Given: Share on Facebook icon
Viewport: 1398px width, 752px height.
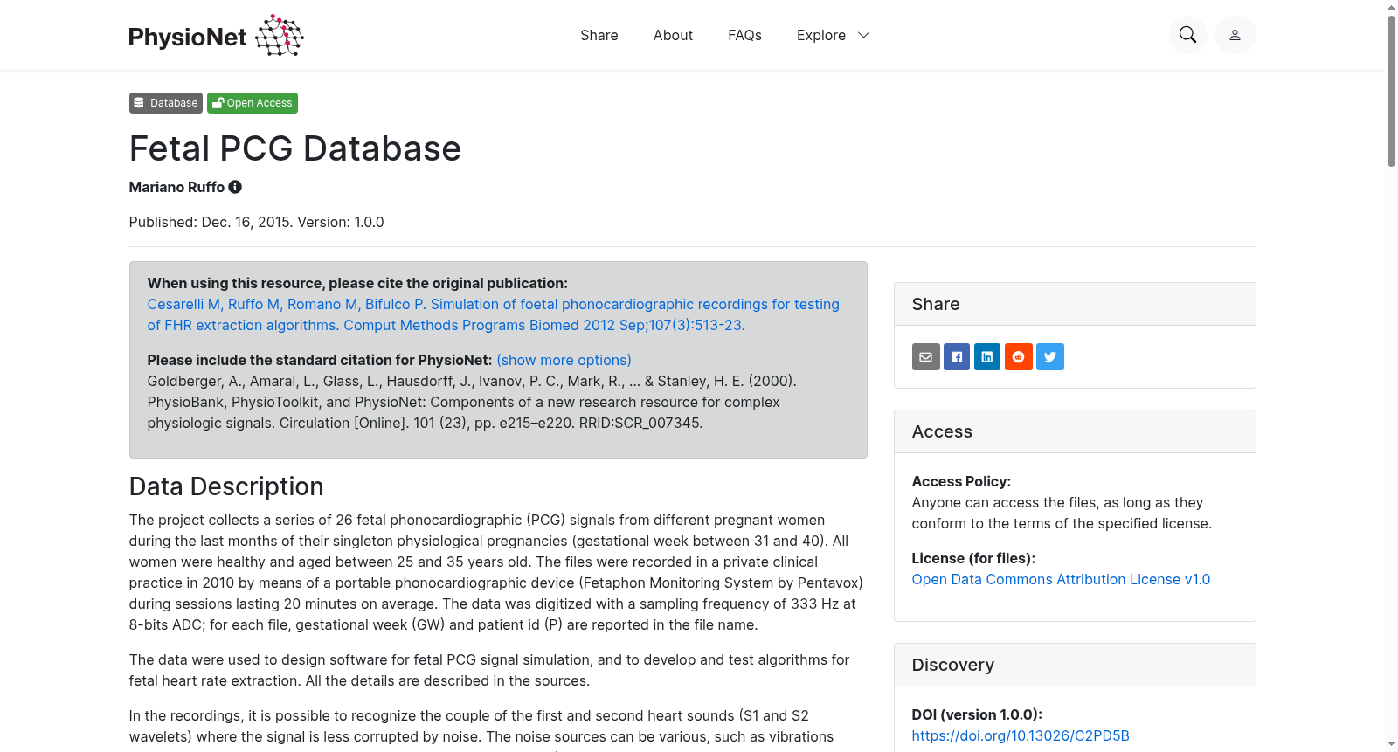Looking at the screenshot, I should (x=957, y=356).
